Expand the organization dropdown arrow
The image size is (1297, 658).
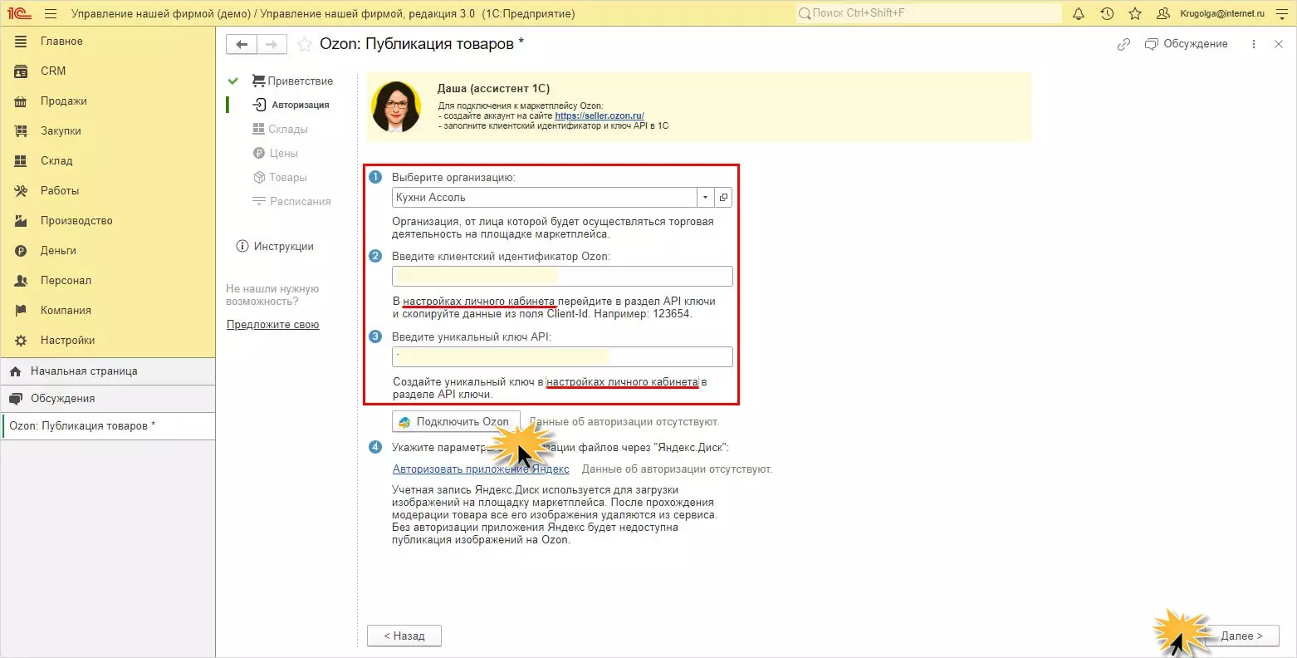pyautogui.click(x=705, y=197)
